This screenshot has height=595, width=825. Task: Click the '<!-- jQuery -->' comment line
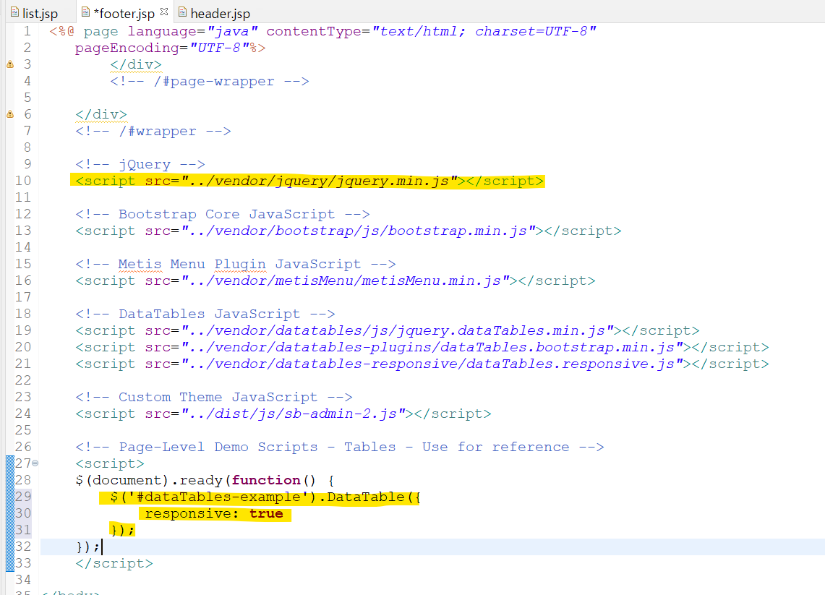pos(140,165)
